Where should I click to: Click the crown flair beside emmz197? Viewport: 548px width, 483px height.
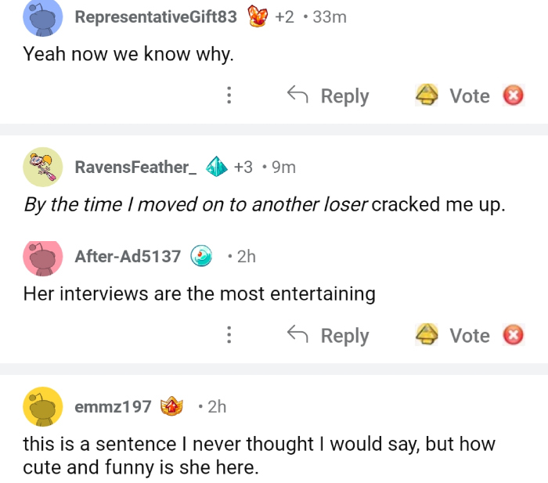coord(171,406)
